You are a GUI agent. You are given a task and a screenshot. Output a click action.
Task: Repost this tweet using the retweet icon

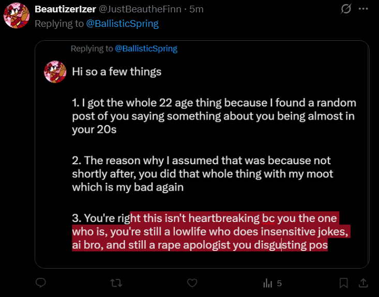[117, 283]
